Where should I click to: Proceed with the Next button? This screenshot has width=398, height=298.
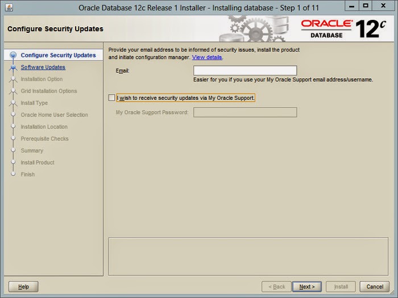point(307,287)
